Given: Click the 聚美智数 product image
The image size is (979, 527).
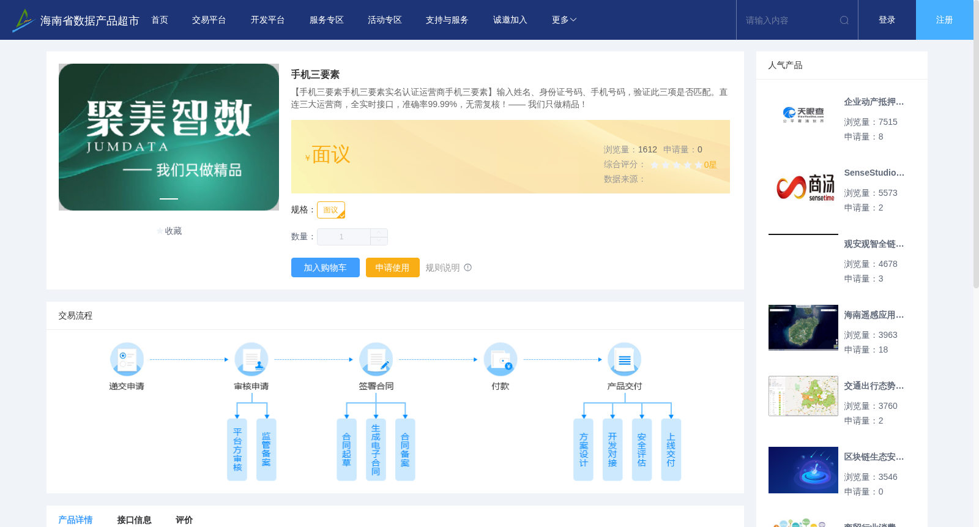Looking at the screenshot, I should [x=169, y=137].
